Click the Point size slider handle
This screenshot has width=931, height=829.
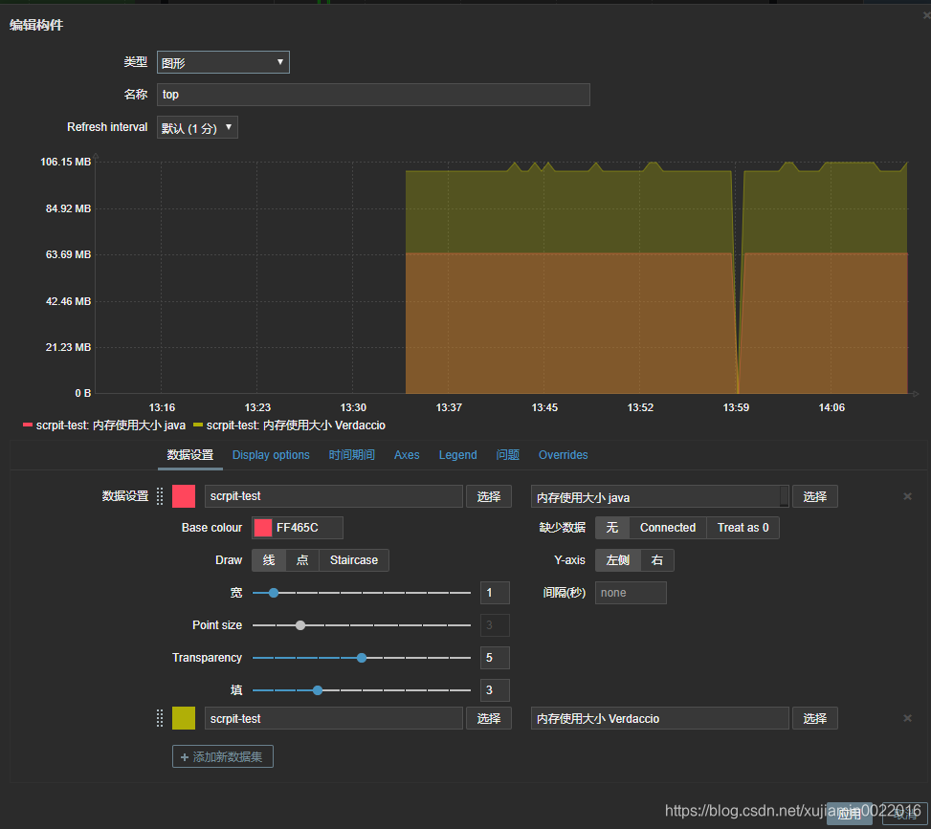(x=300, y=625)
